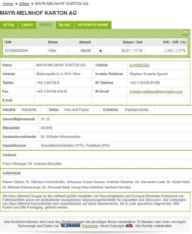Click the Subsektor value Papierprodukte

[137, 110]
